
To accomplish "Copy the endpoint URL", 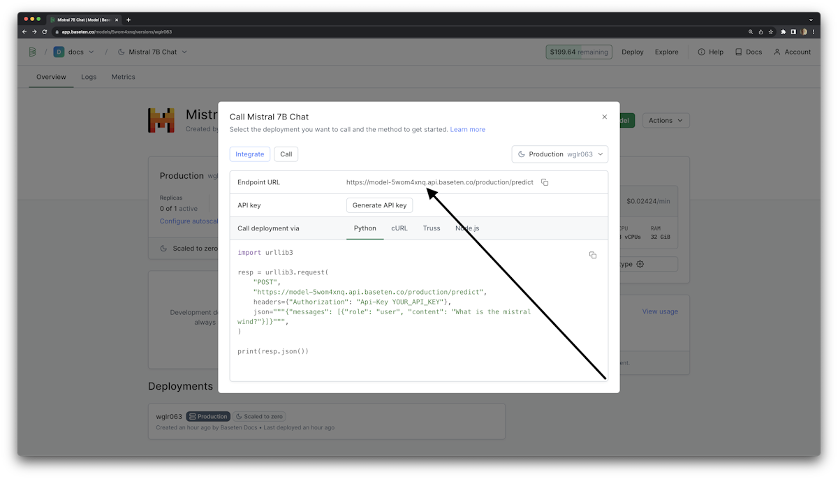I will coord(545,182).
